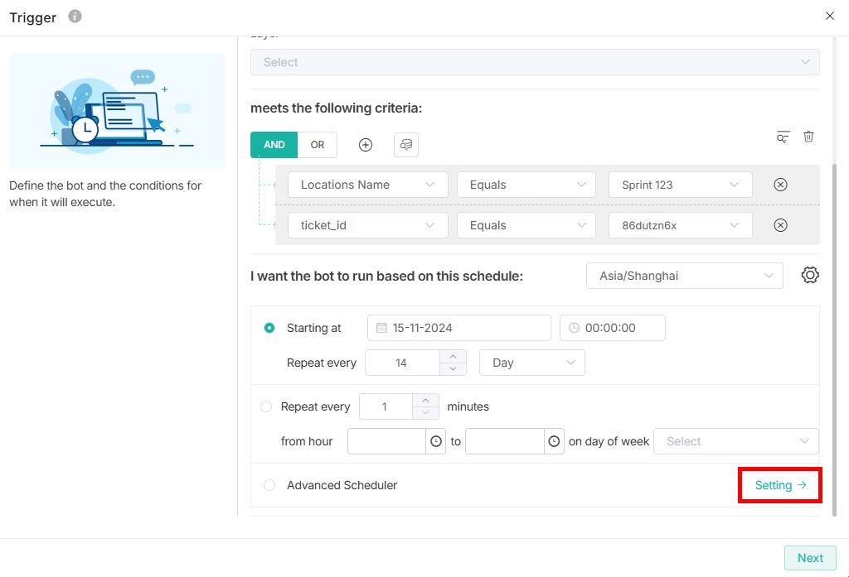The image size is (849, 577).
Task: Open the Advanced Scheduler Setting link
Action: click(779, 485)
